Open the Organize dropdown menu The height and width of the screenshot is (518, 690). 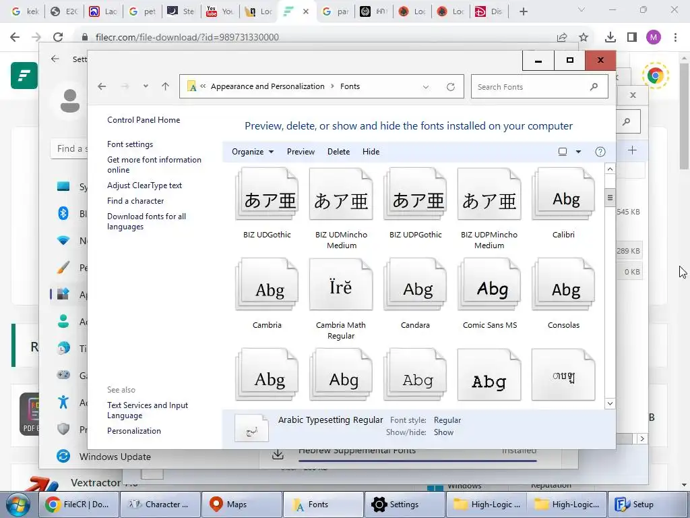pos(253,152)
